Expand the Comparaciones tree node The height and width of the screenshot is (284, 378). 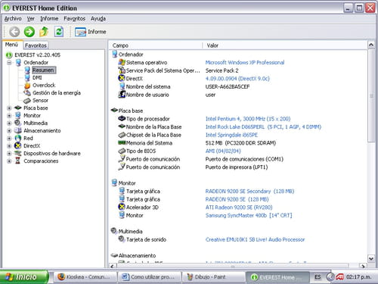coord(9,161)
